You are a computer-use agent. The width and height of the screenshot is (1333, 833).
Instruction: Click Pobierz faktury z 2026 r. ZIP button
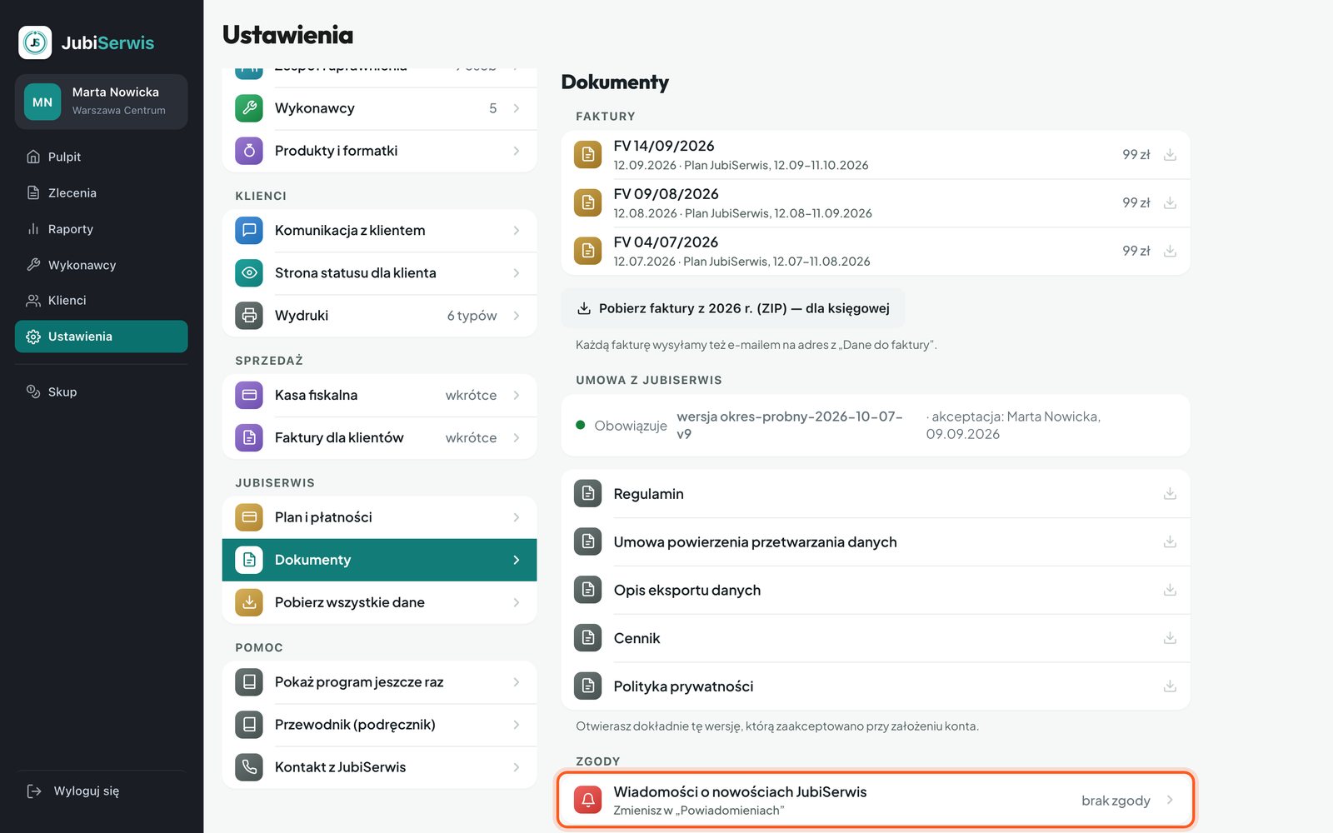(x=733, y=308)
